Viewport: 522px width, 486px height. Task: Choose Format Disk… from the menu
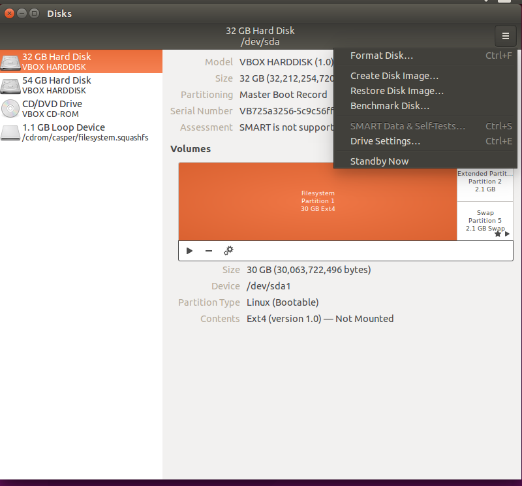coord(382,56)
